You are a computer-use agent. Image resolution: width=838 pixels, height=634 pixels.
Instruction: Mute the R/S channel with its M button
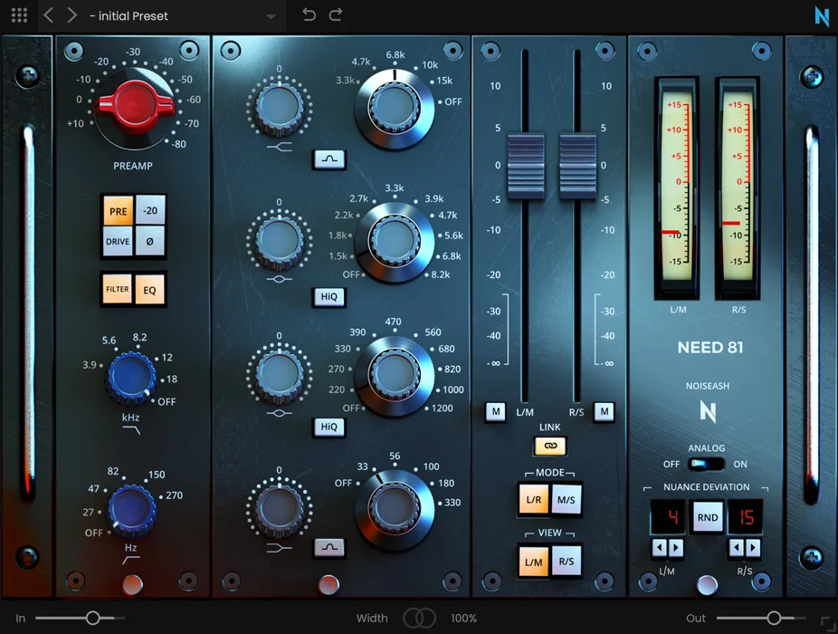tap(604, 412)
